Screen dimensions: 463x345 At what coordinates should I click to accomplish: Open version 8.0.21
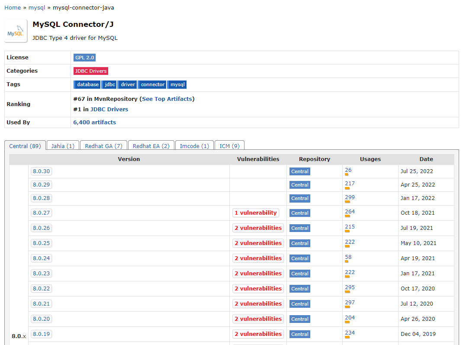pos(42,303)
